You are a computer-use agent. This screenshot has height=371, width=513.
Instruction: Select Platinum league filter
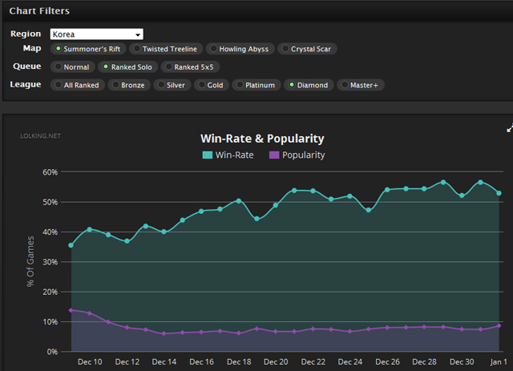point(255,85)
